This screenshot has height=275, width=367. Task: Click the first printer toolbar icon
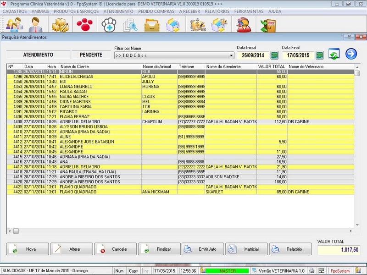[x=173, y=25]
